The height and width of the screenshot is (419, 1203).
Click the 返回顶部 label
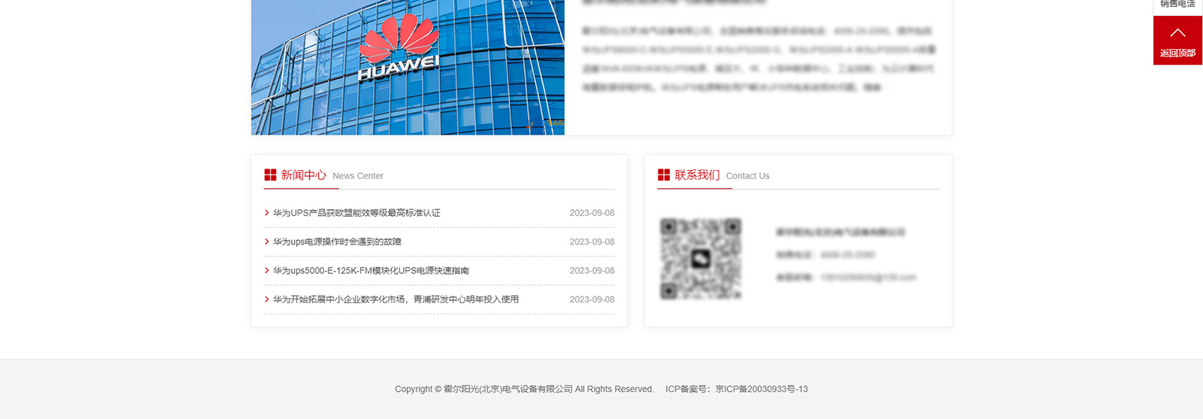point(1177,53)
